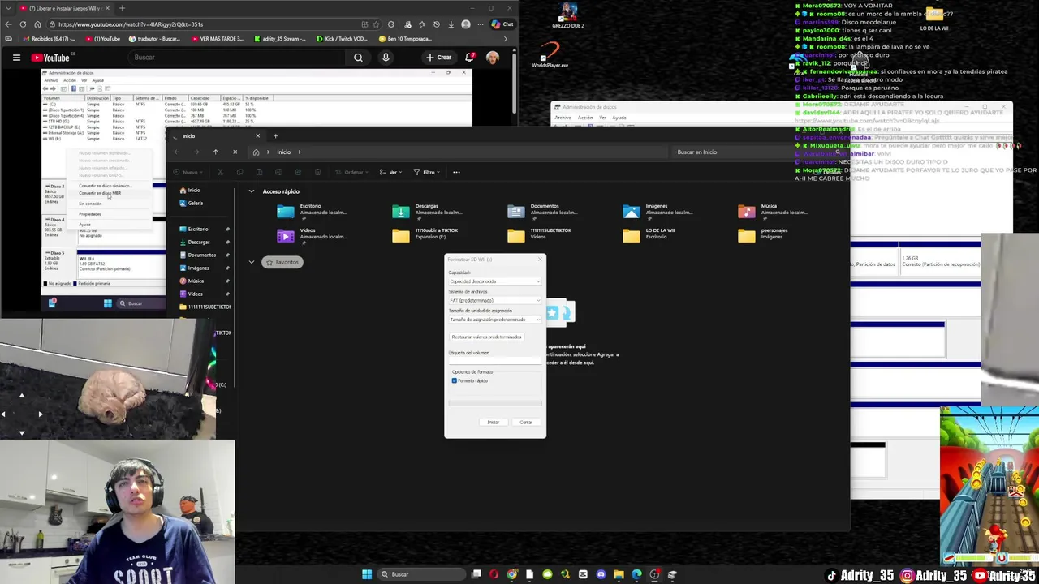The width and height of the screenshot is (1039, 584).
Task: Open the 'Ben 10 Temporada' bookmark
Action: (404, 38)
